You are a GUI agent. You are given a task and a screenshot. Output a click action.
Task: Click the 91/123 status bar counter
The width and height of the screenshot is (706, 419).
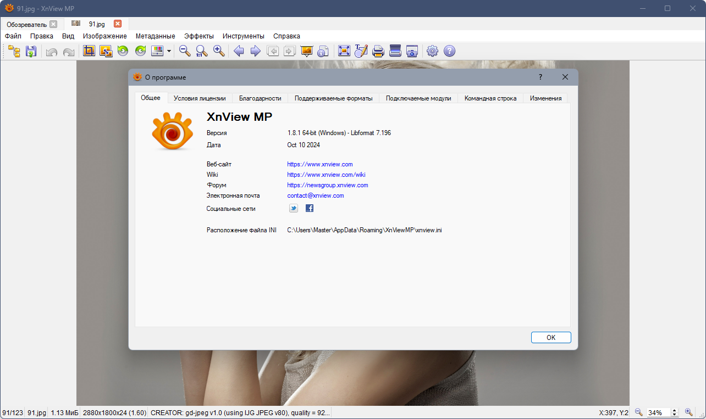[x=13, y=412]
